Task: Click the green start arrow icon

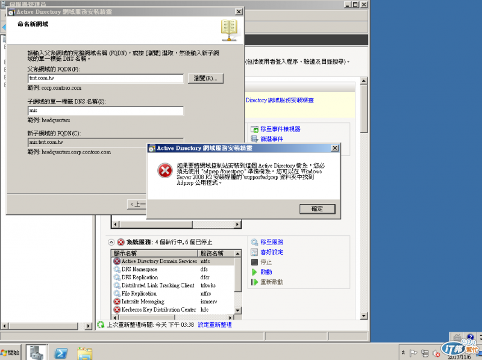Action: click(x=254, y=272)
